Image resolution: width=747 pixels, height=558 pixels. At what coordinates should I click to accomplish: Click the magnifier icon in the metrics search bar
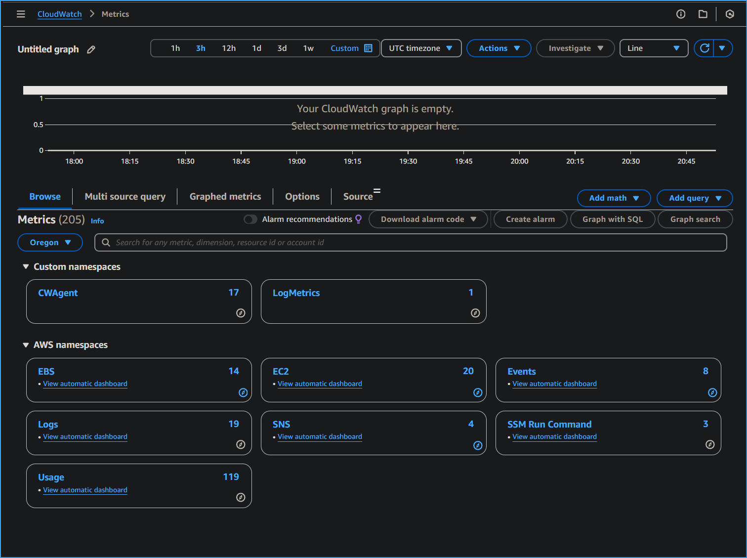[106, 242]
